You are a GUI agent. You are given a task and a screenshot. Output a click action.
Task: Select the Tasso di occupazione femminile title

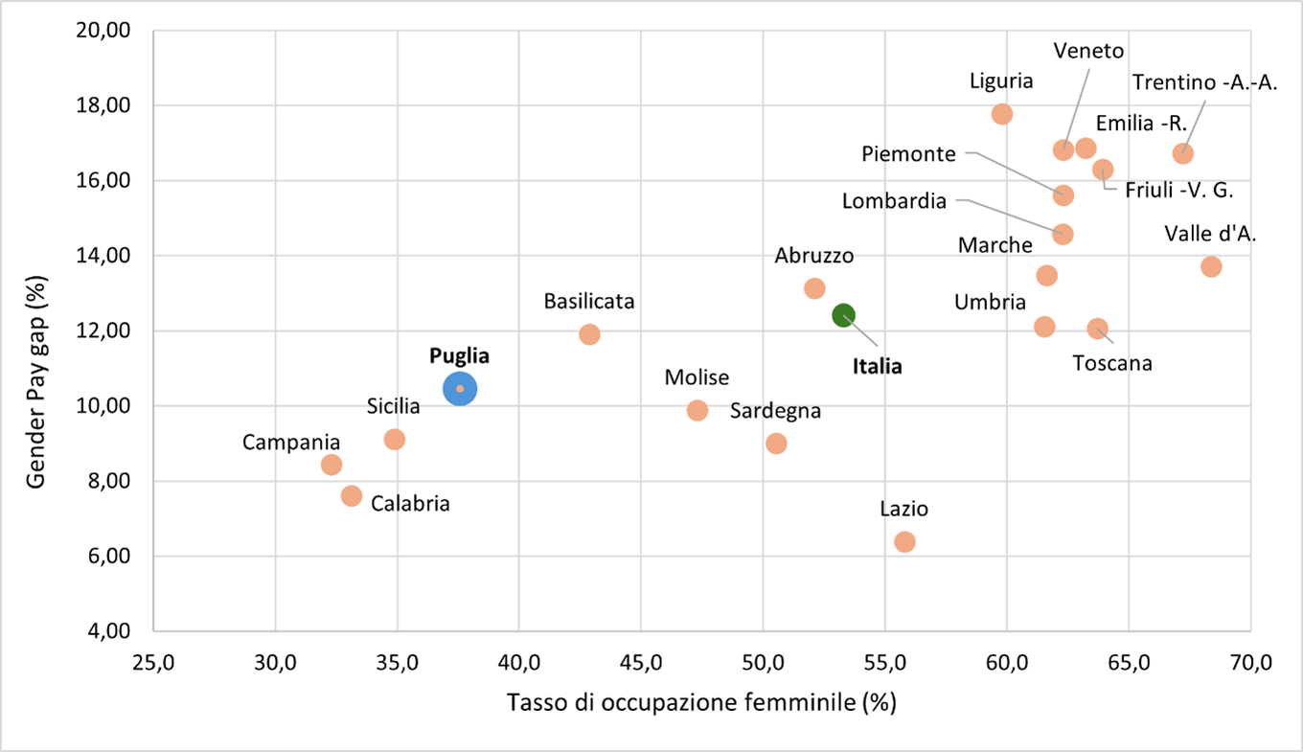701,703
